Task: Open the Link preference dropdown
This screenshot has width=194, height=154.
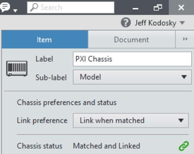Action: (131, 120)
